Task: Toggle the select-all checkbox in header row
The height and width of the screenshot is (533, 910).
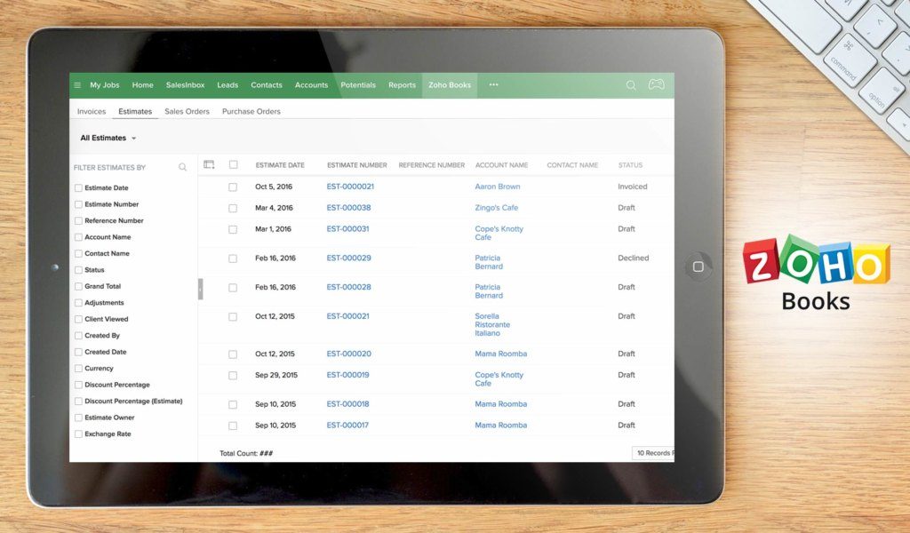Action: 233,164
